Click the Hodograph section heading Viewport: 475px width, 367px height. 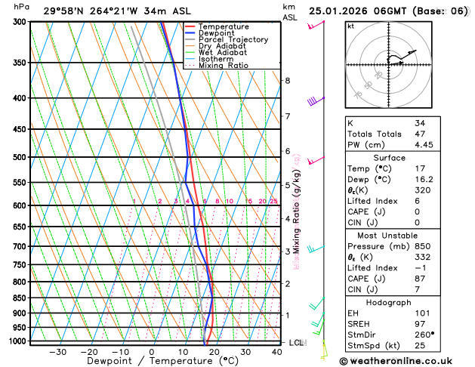[389, 303]
